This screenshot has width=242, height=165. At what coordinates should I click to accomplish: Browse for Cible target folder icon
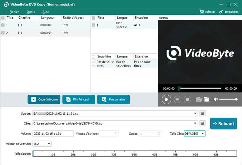pos(203,123)
